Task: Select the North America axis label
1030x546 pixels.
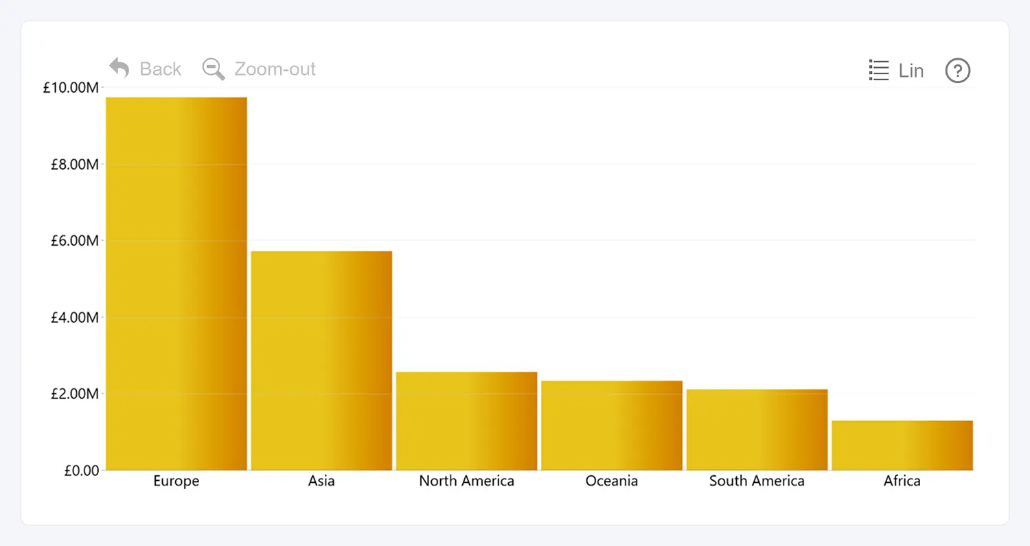Action: coord(467,481)
